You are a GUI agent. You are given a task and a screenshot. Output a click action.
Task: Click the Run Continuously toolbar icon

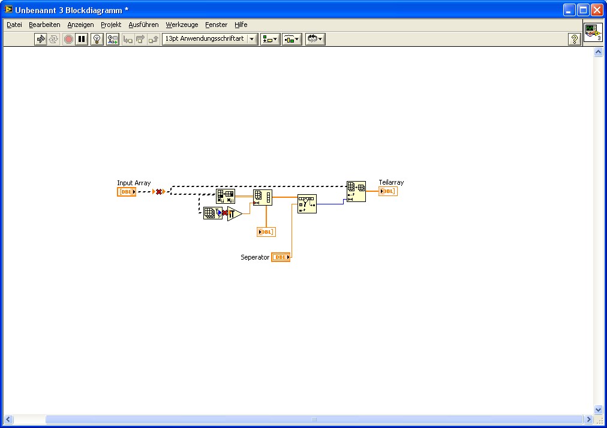pyautogui.click(x=53, y=39)
